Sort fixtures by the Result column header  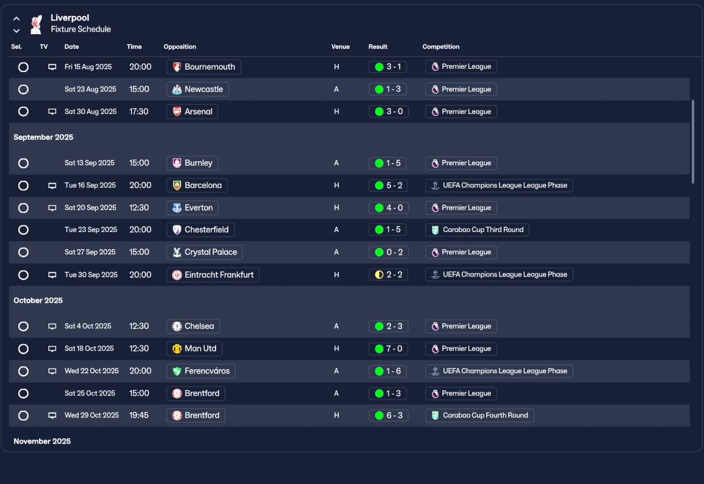pos(378,47)
